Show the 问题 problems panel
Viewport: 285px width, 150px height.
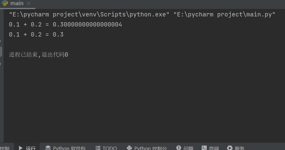click(188, 148)
